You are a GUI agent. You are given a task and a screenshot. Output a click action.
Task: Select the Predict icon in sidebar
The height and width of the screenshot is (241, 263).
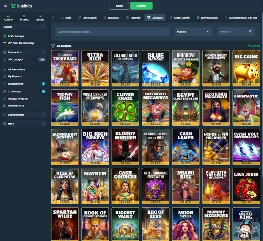[24, 16]
